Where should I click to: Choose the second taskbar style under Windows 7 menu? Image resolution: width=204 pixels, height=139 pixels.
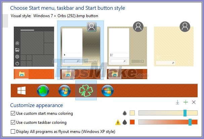point(80,74)
